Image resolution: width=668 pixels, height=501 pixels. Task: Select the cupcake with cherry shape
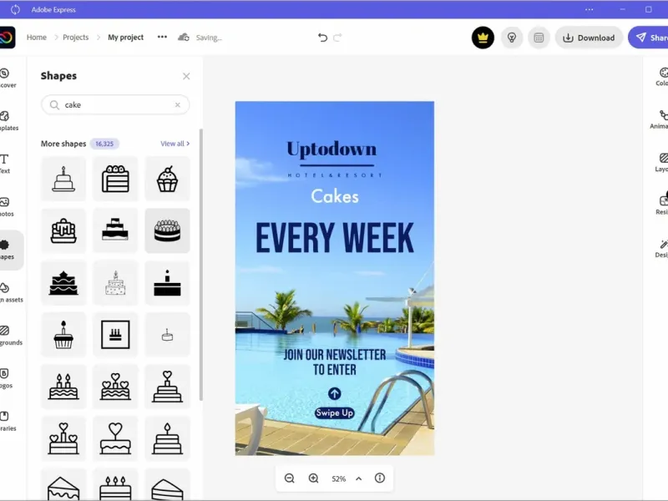click(168, 179)
